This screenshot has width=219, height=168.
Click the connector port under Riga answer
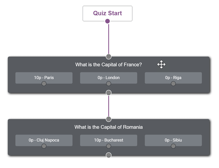(x=173, y=84)
